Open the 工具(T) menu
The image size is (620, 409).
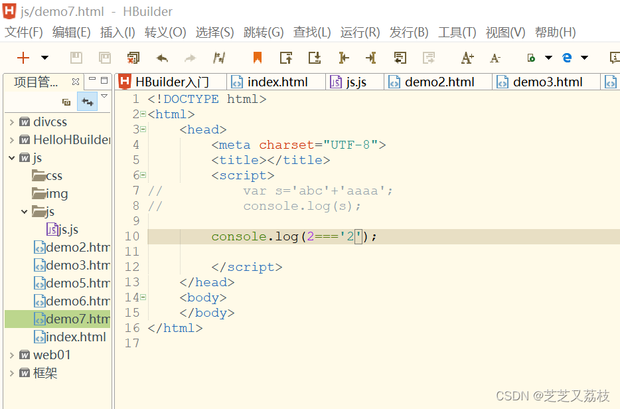pyautogui.click(x=457, y=32)
